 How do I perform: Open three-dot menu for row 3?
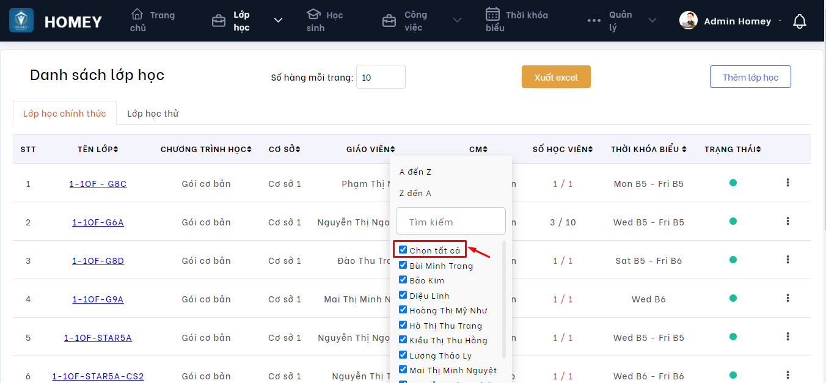click(788, 260)
